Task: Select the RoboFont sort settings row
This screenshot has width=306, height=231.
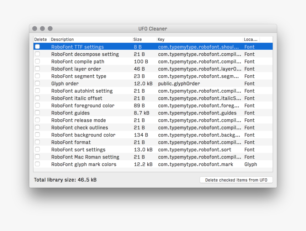Action: 153,150
